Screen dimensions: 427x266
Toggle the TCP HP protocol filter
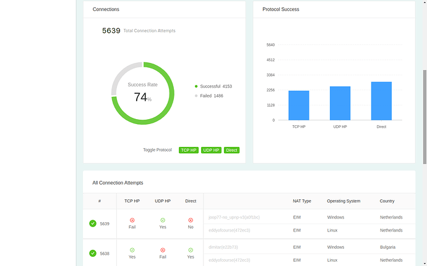click(189, 150)
